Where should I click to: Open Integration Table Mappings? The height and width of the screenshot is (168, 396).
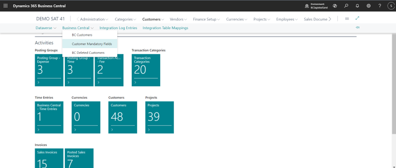point(165,28)
